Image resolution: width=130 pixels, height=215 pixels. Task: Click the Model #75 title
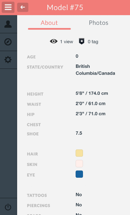[65, 7]
